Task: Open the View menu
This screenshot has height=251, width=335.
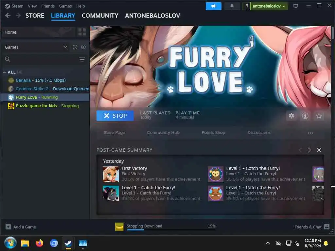Action: (x=32, y=6)
